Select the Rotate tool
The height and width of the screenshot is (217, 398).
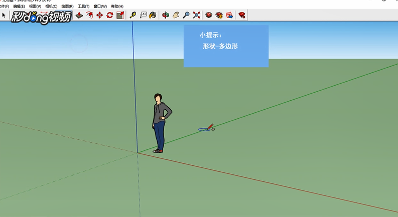coord(110,15)
